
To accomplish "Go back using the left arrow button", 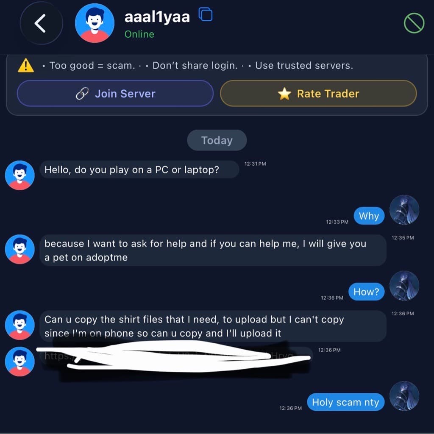I will click(41, 24).
